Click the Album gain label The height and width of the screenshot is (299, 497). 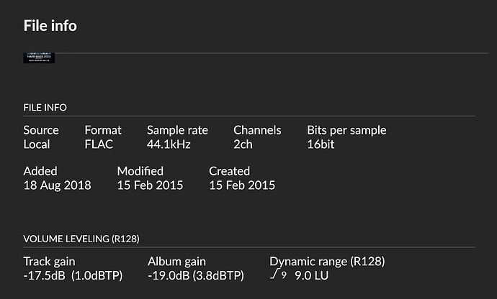(176, 262)
